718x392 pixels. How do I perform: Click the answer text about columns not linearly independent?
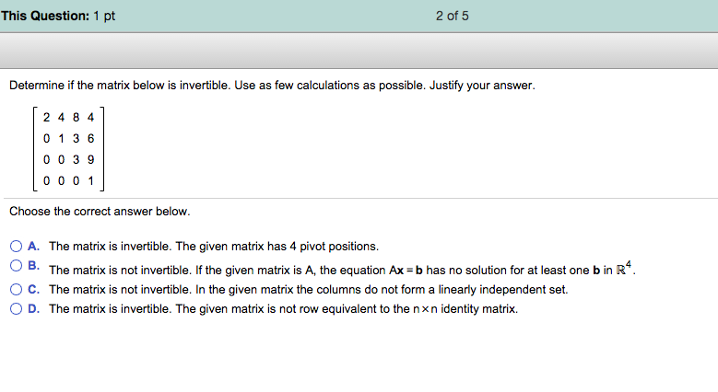[x=308, y=289]
